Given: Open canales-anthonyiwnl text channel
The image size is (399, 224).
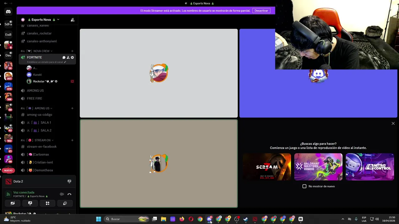Looking at the screenshot, I should point(47,41).
